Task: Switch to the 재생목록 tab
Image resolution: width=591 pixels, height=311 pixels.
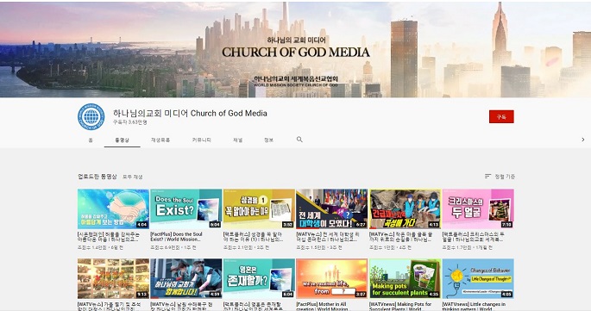Action: 160,140
